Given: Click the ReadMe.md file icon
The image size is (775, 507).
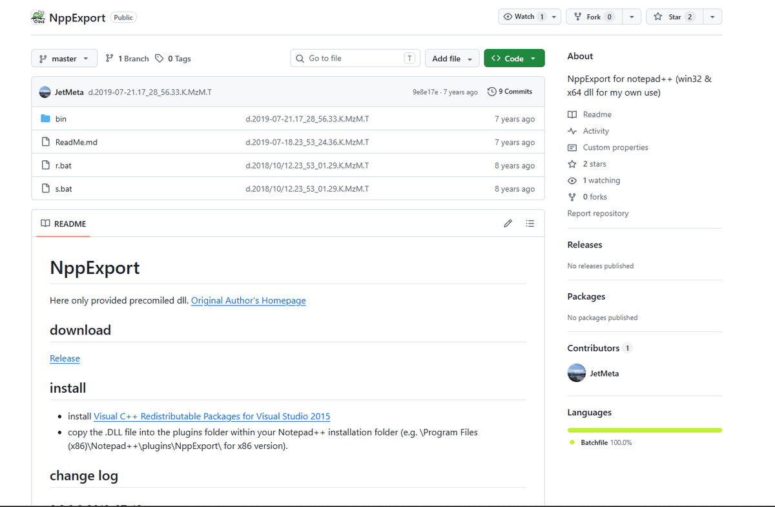Looking at the screenshot, I should pos(45,142).
